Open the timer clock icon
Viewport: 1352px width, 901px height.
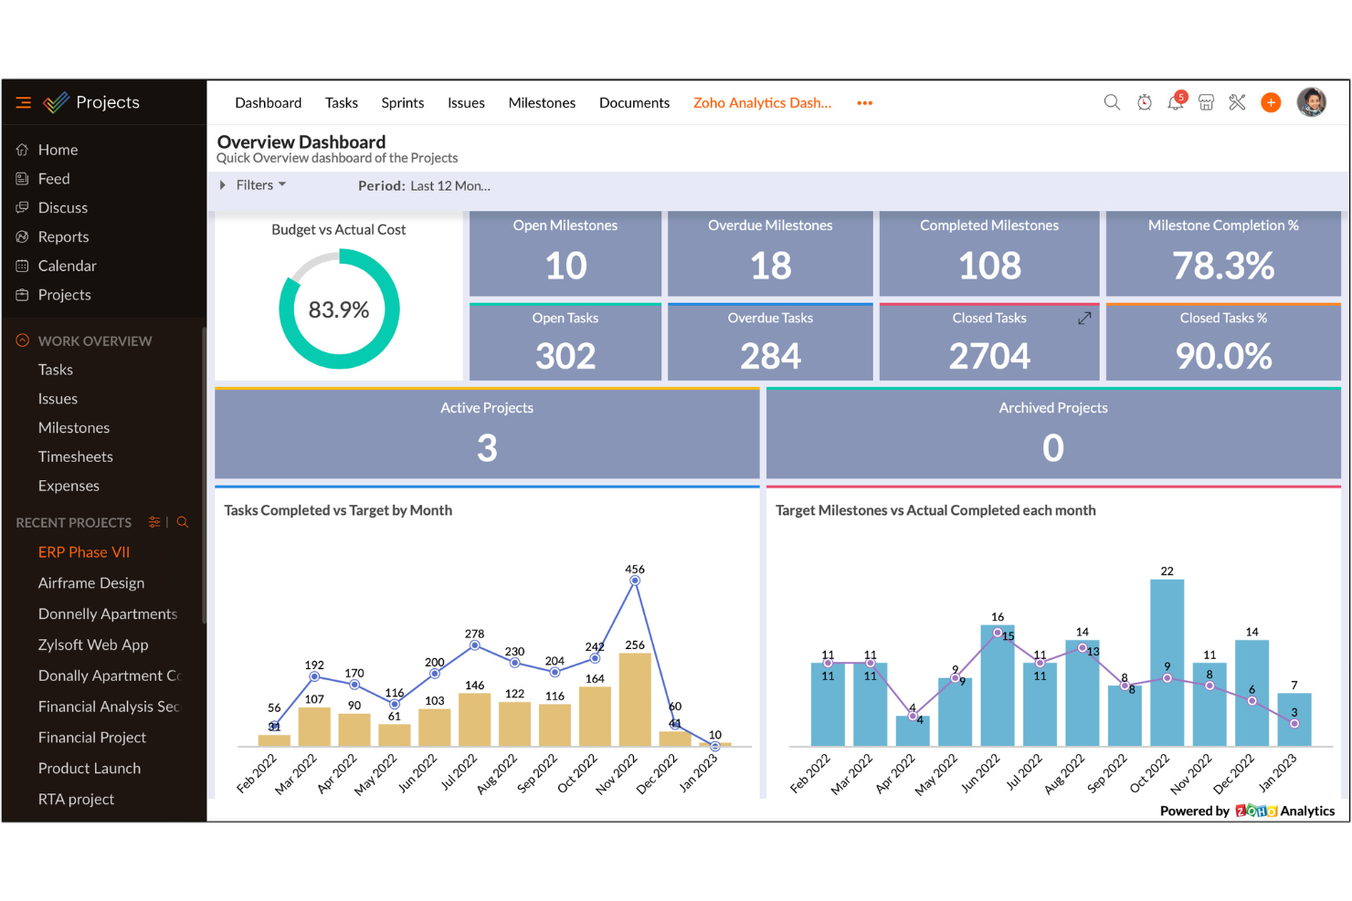coord(1145,103)
